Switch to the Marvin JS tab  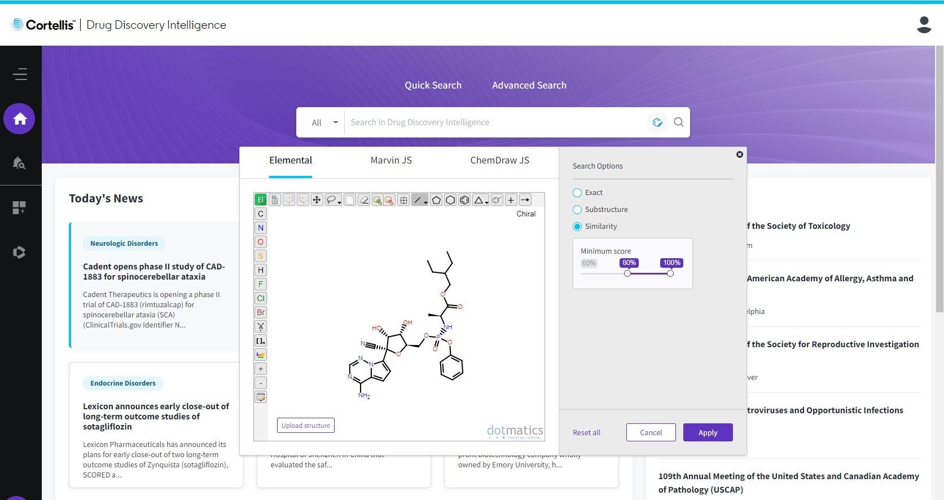coord(391,161)
